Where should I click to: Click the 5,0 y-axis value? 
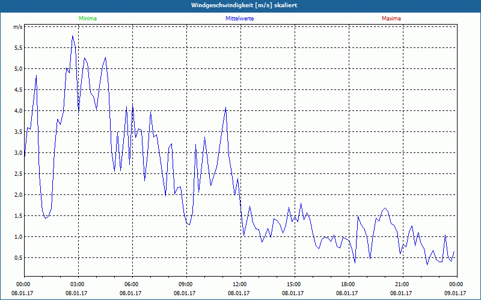(19, 69)
